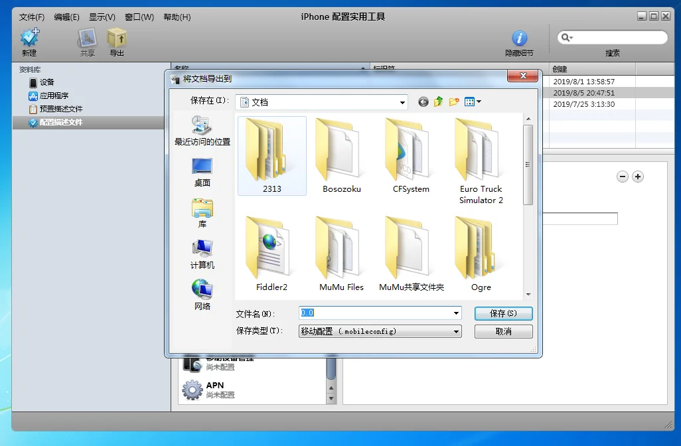The height and width of the screenshot is (446, 681).
Task: Open Recent Places in the places bar
Action: 202,131
